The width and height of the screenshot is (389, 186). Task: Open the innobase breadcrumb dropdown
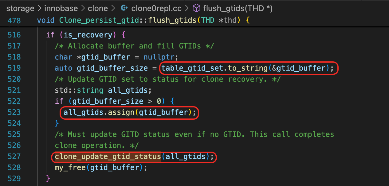coord(60,8)
